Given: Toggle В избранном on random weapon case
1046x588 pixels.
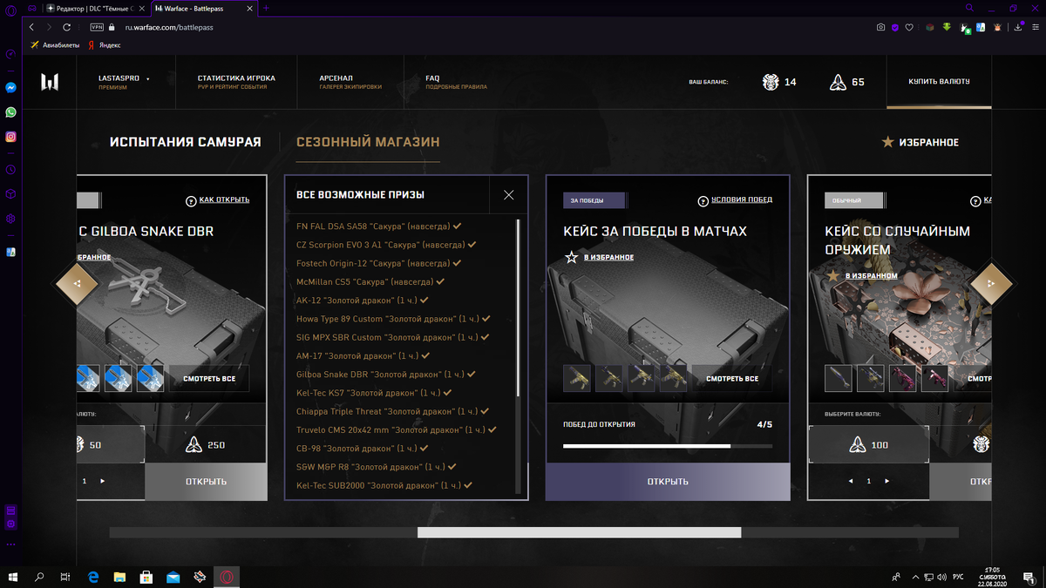Looking at the screenshot, I should (872, 275).
